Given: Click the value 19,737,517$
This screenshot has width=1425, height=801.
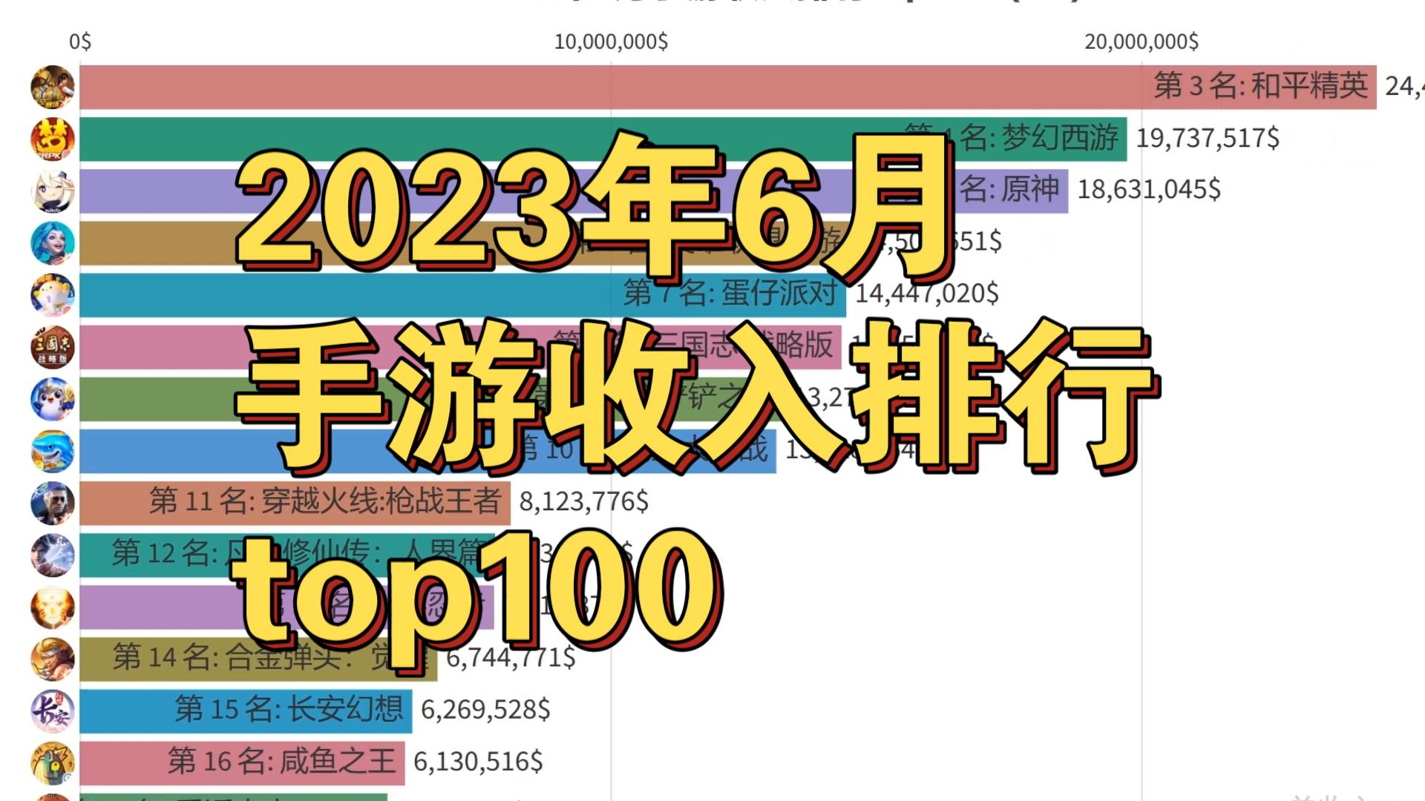Looking at the screenshot, I should point(1208,139).
